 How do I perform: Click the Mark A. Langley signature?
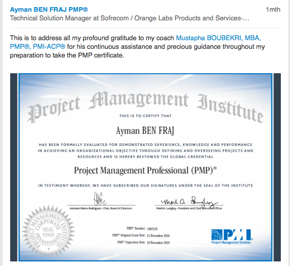[x=189, y=202]
